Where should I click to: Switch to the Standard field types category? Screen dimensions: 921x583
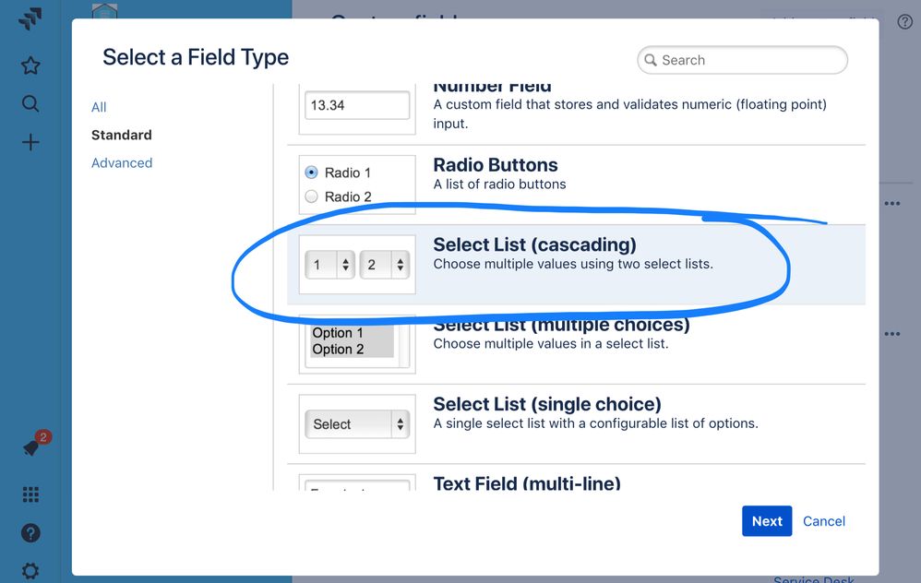point(122,135)
